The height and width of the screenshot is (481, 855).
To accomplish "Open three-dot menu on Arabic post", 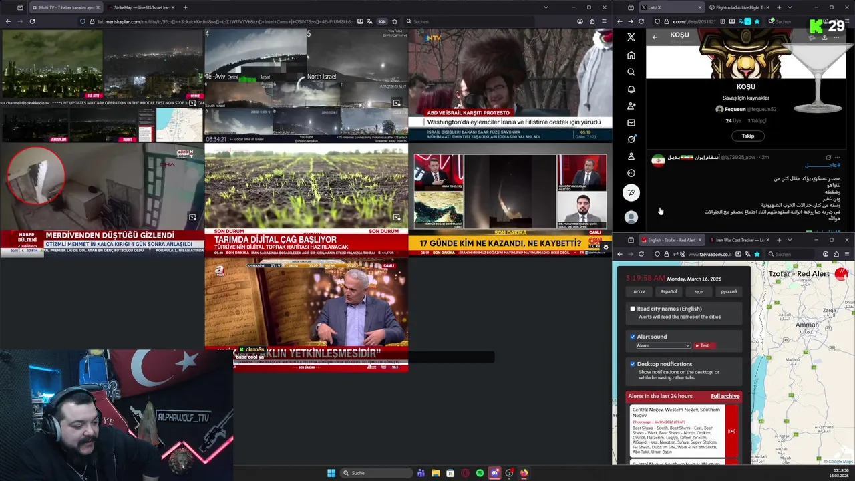I will (x=837, y=157).
